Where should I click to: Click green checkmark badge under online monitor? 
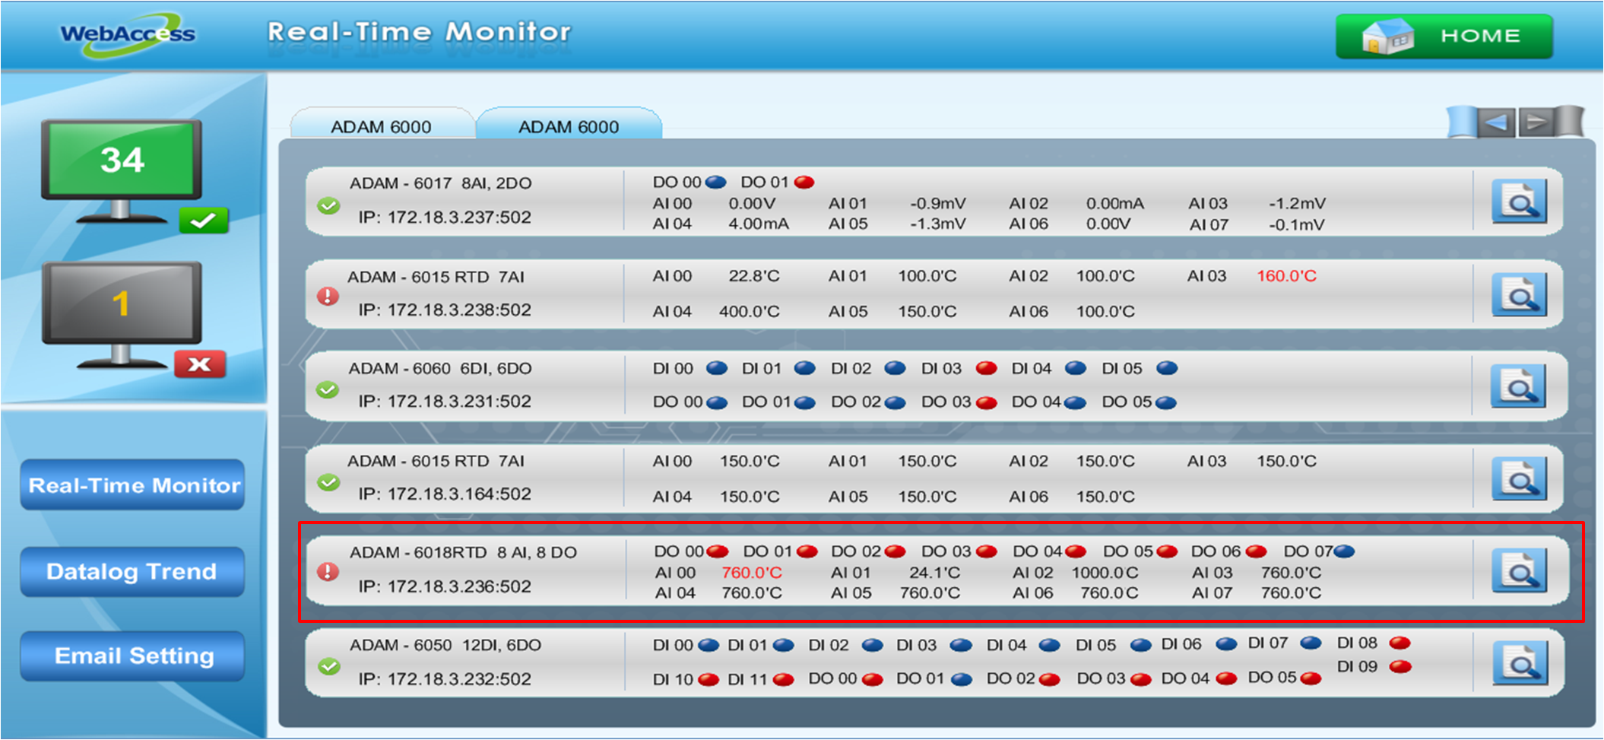[x=203, y=221]
